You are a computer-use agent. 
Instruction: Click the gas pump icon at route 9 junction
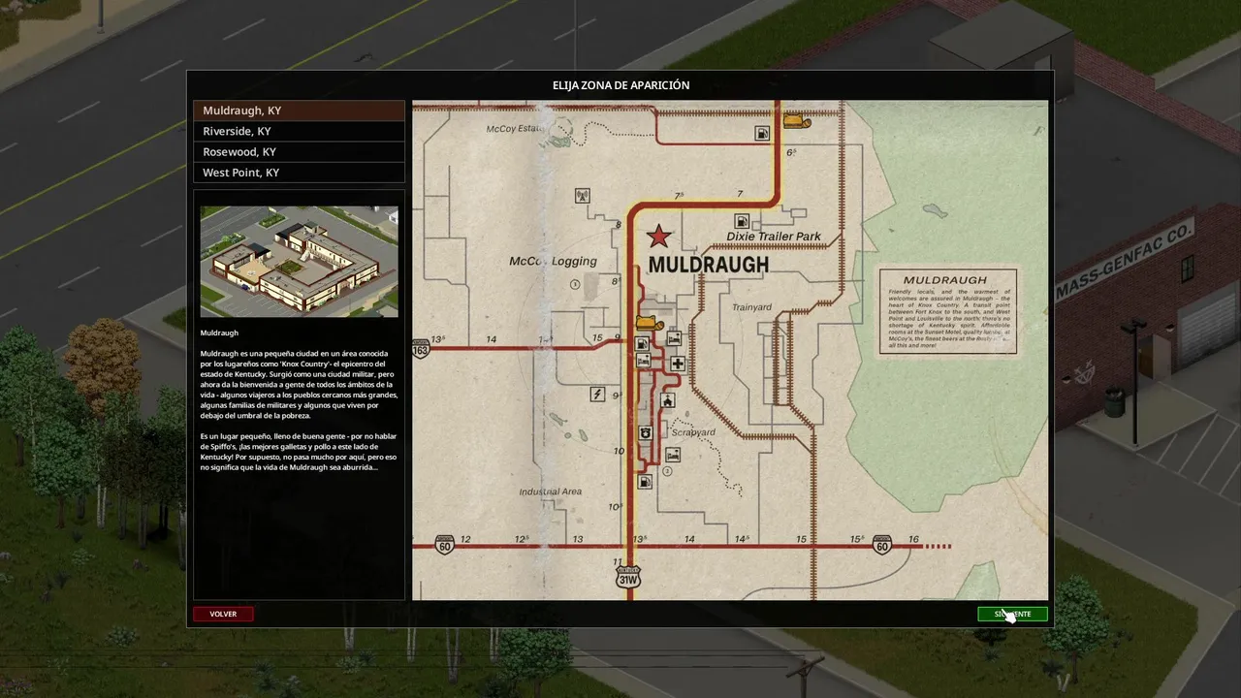pos(642,344)
